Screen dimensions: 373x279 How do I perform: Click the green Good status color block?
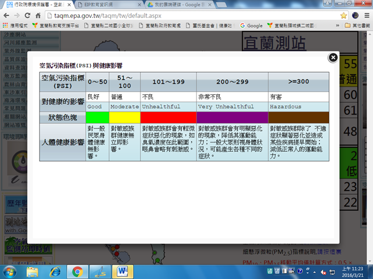click(97, 117)
